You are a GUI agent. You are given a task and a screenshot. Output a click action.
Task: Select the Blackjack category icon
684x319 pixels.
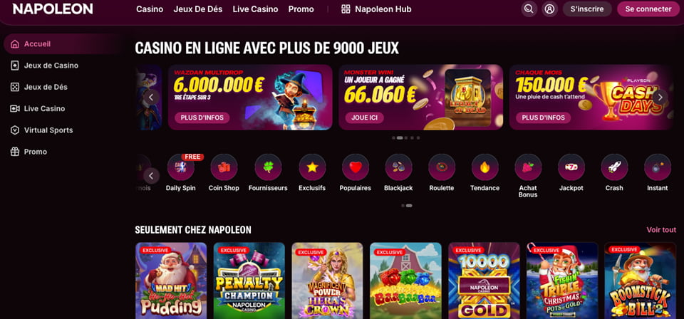tap(398, 167)
